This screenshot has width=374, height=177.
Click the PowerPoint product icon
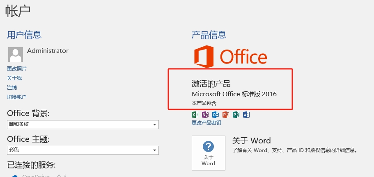[x=226, y=115]
